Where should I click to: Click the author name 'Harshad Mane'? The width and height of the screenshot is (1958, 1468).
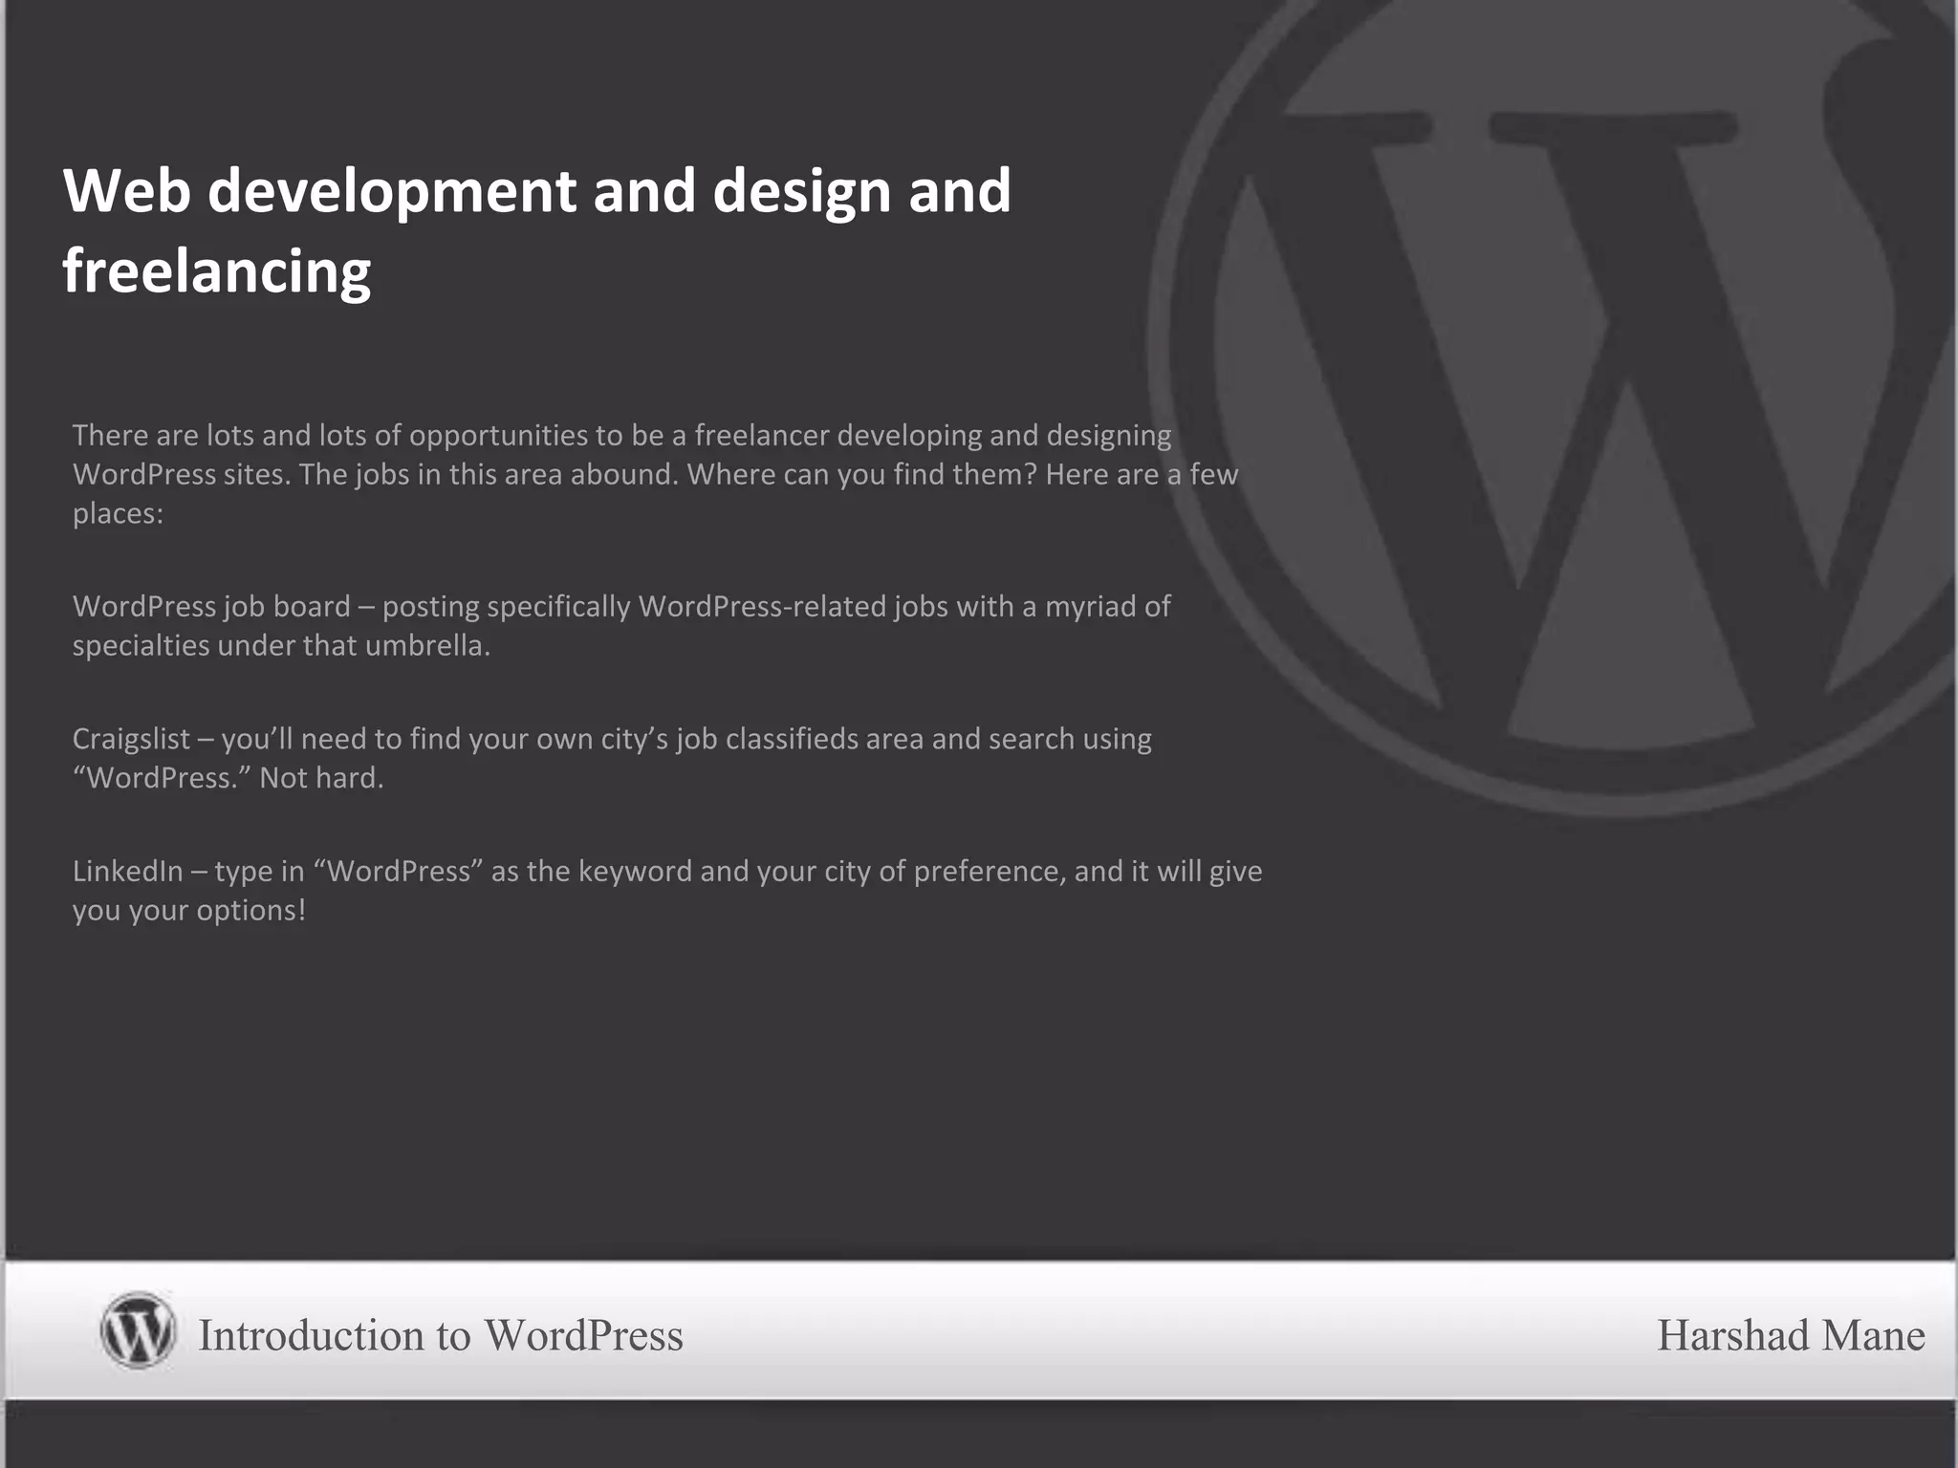tap(1791, 1334)
